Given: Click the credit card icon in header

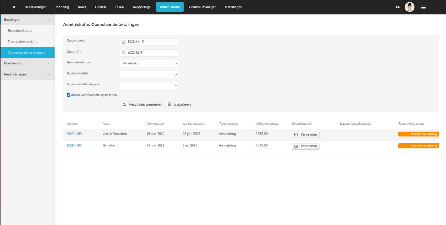Looking at the screenshot, I should pyautogui.click(x=423, y=7).
